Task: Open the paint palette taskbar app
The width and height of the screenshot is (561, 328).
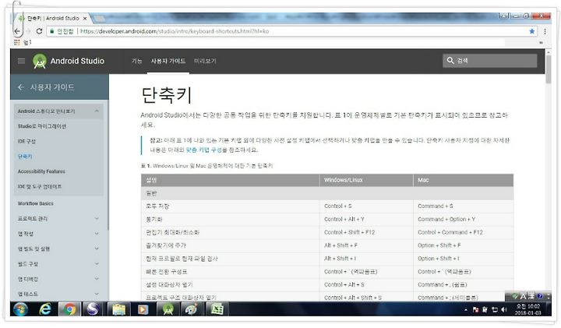Action: tap(192, 309)
